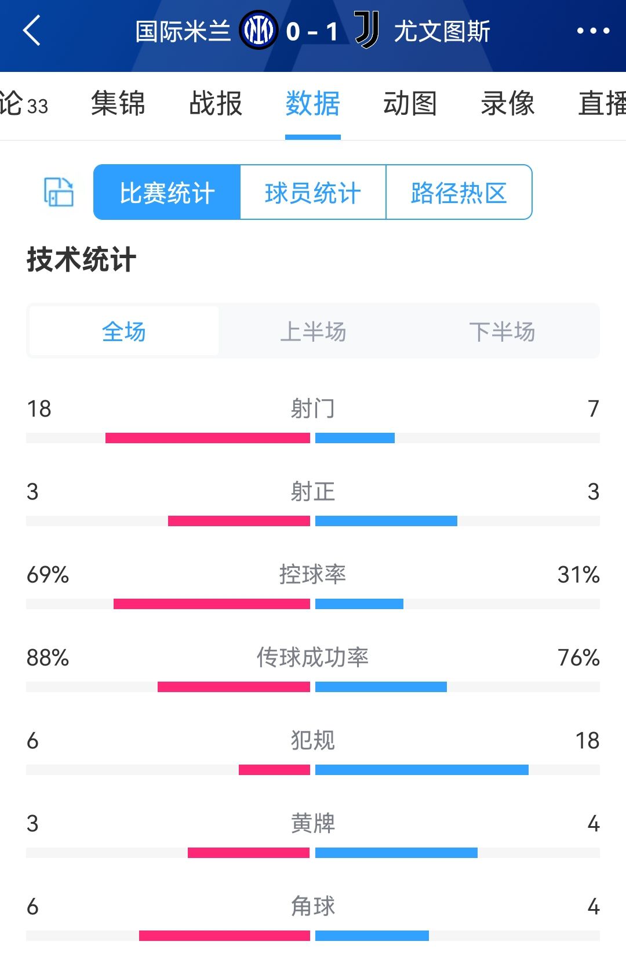This screenshot has height=963, width=626.
Task: Open the 动图 tab
Action: pyautogui.click(x=410, y=104)
